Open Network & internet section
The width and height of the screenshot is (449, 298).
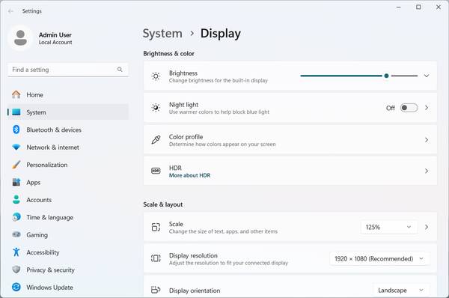tap(68, 147)
